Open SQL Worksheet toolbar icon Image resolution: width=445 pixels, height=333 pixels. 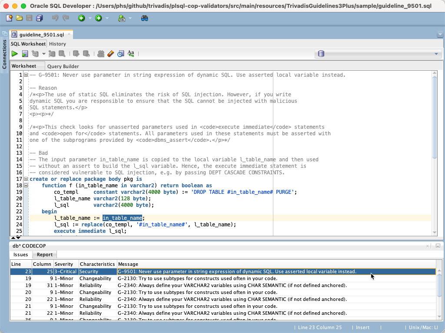click(x=122, y=18)
